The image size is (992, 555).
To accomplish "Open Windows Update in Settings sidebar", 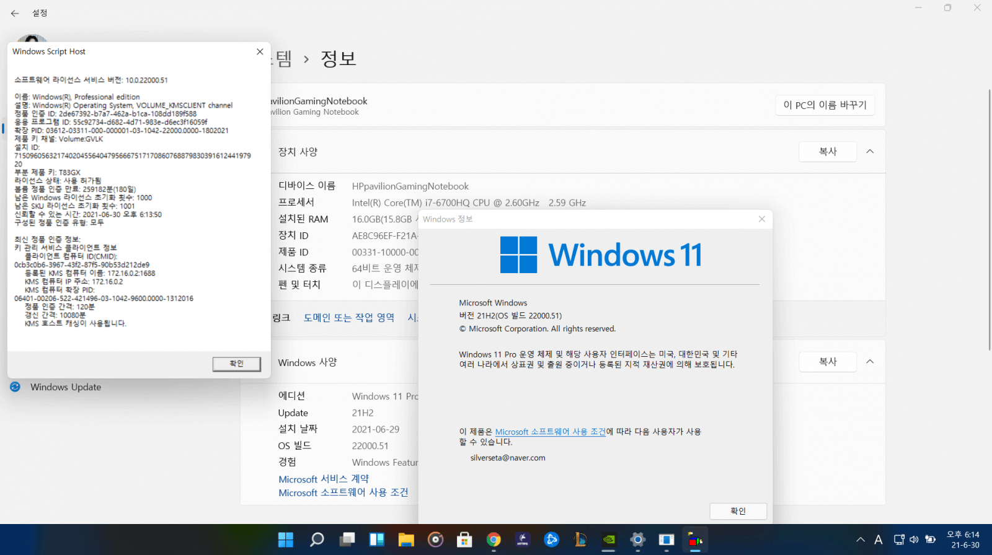I will [66, 387].
